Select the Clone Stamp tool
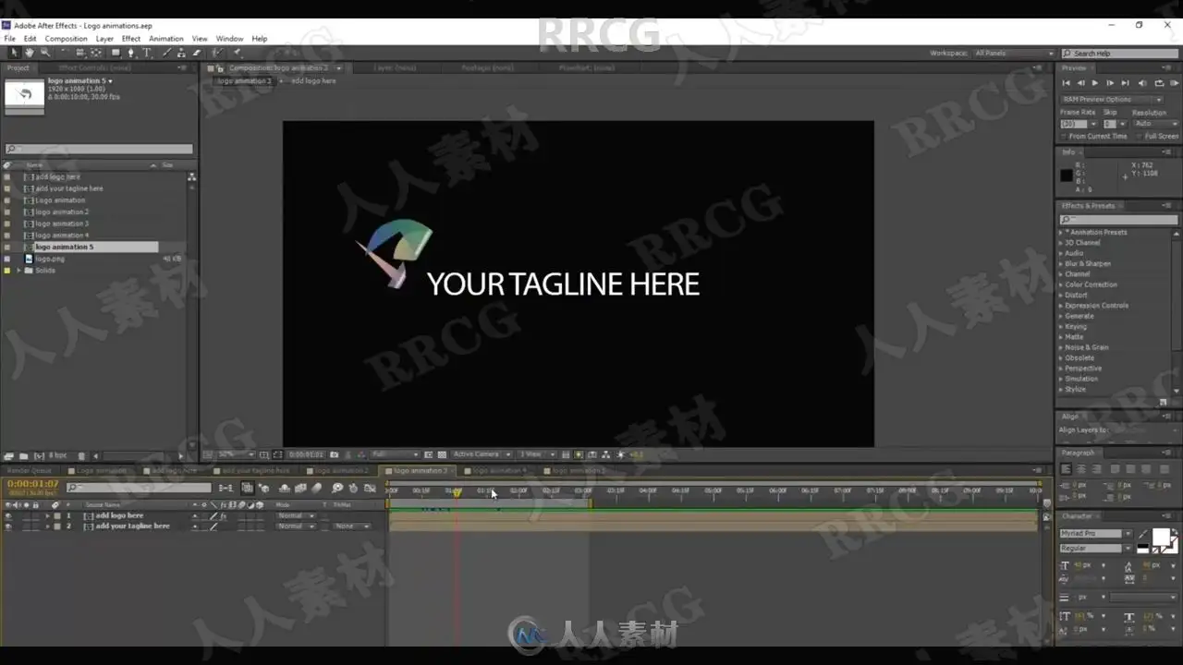This screenshot has width=1183, height=665. [x=181, y=53]
